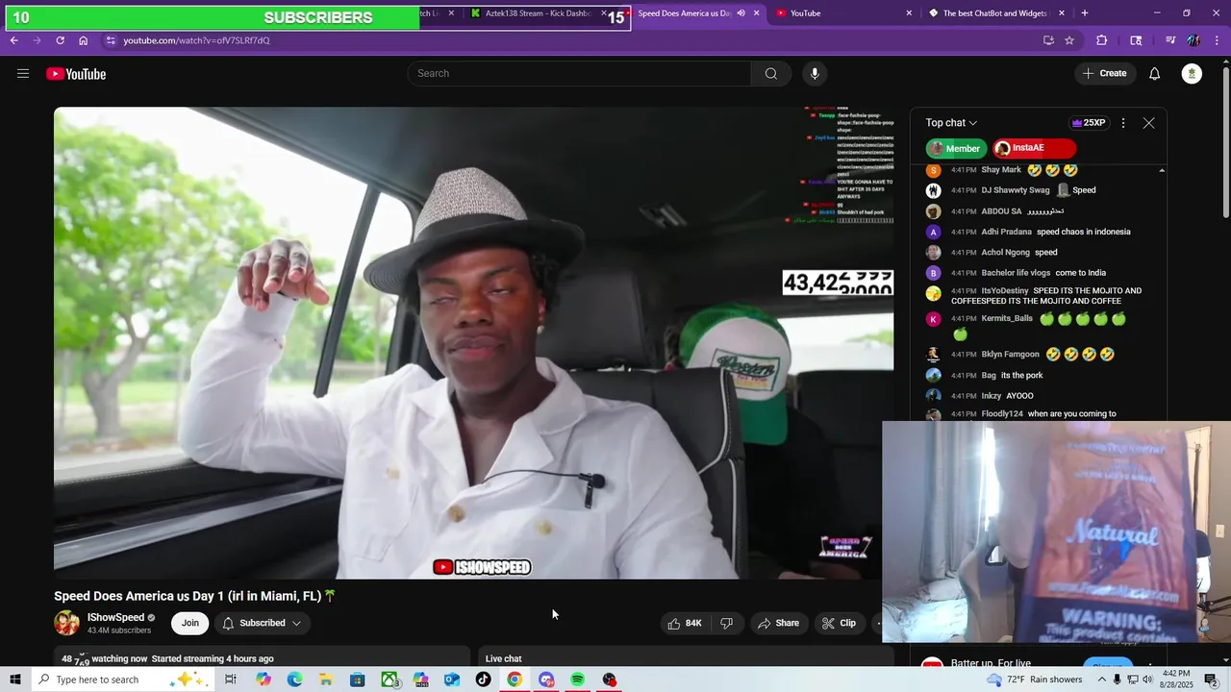Click the YouTube search magnifier button
The width and height of the screenshot is (1231, 692).
click(771, 74)
